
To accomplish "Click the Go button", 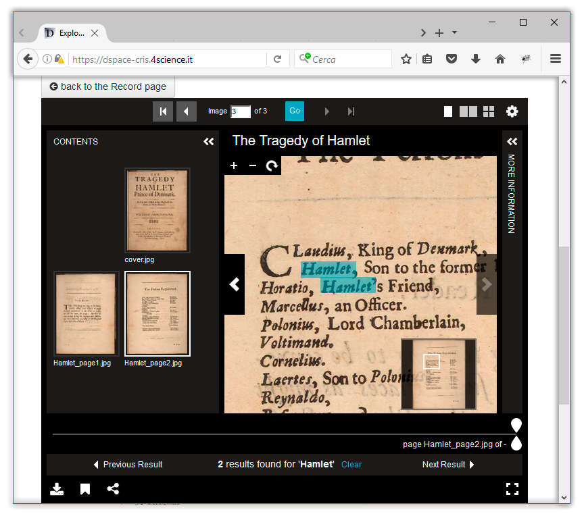I will (295, 111).
